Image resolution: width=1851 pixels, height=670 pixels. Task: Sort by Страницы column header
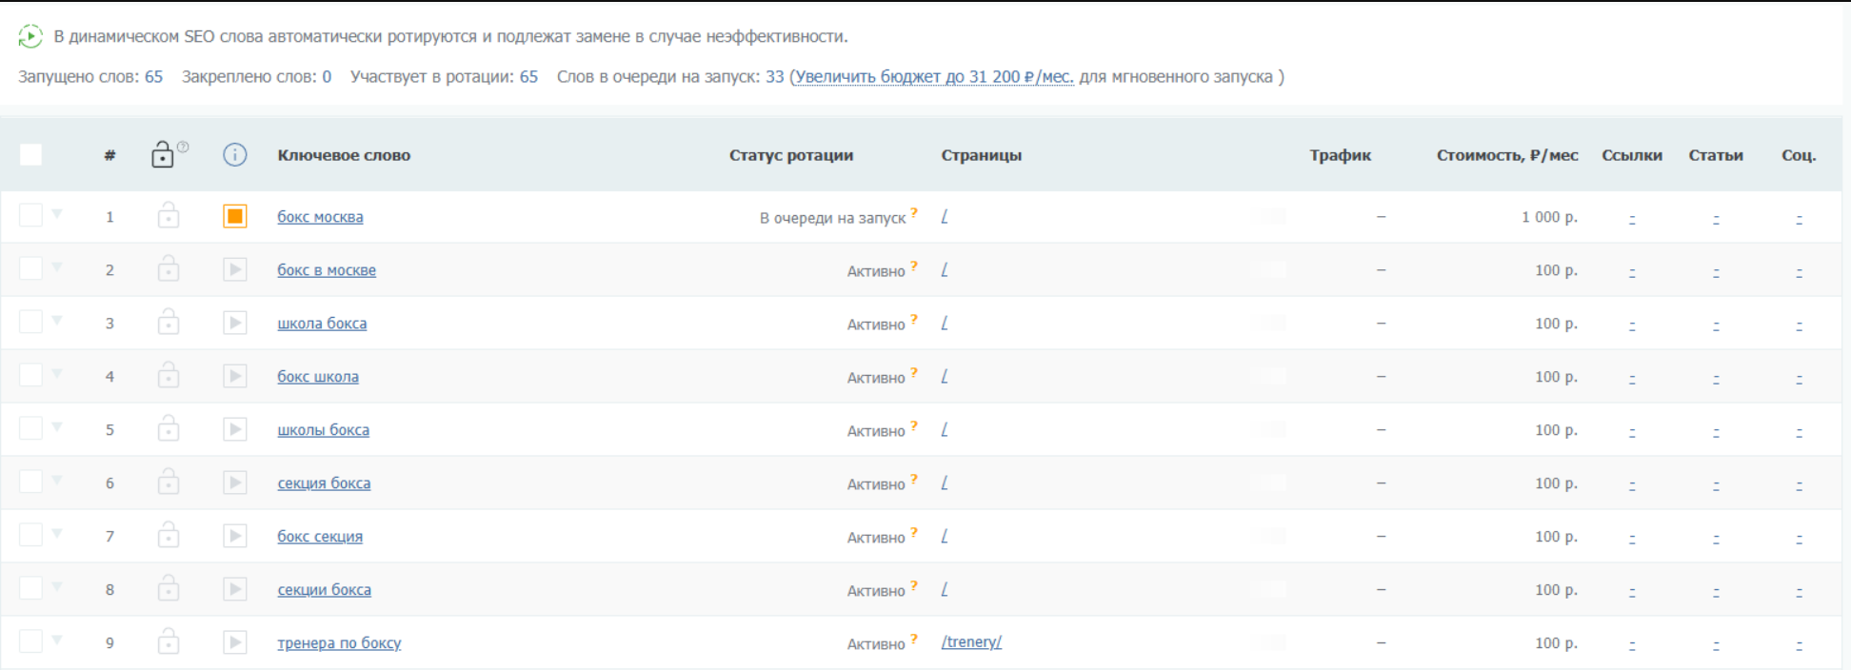tap(982, 155)
